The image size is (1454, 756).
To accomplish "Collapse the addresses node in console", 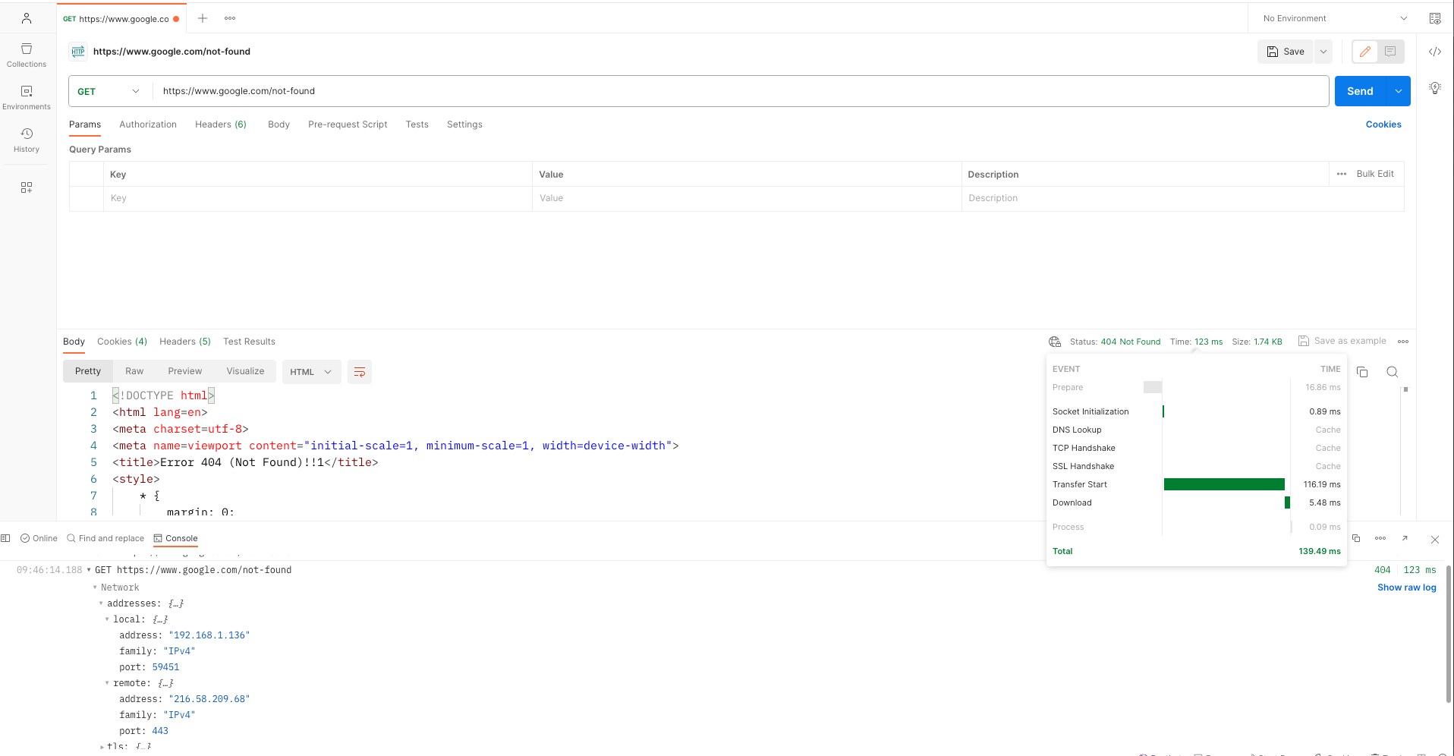I will pyautogui.click(x=101, y=603).
